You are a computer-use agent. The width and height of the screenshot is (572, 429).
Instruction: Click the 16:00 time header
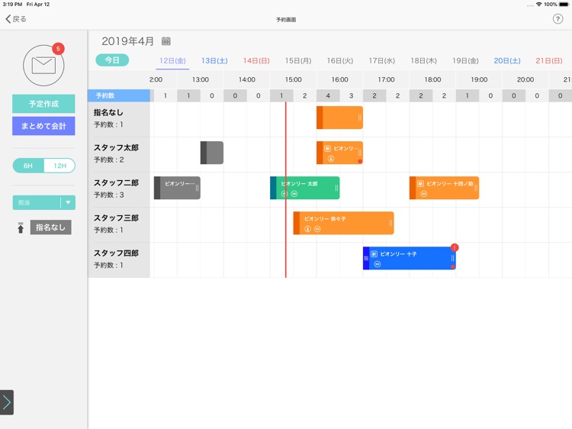pyautogui.click(x=339, y=79)
